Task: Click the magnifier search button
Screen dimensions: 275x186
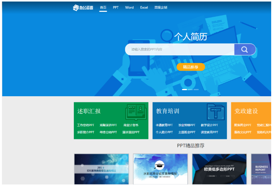Action: tap(244, 49)
